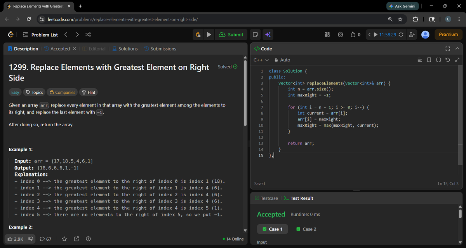Reset code with undo arrow icon

pos(448,60)
